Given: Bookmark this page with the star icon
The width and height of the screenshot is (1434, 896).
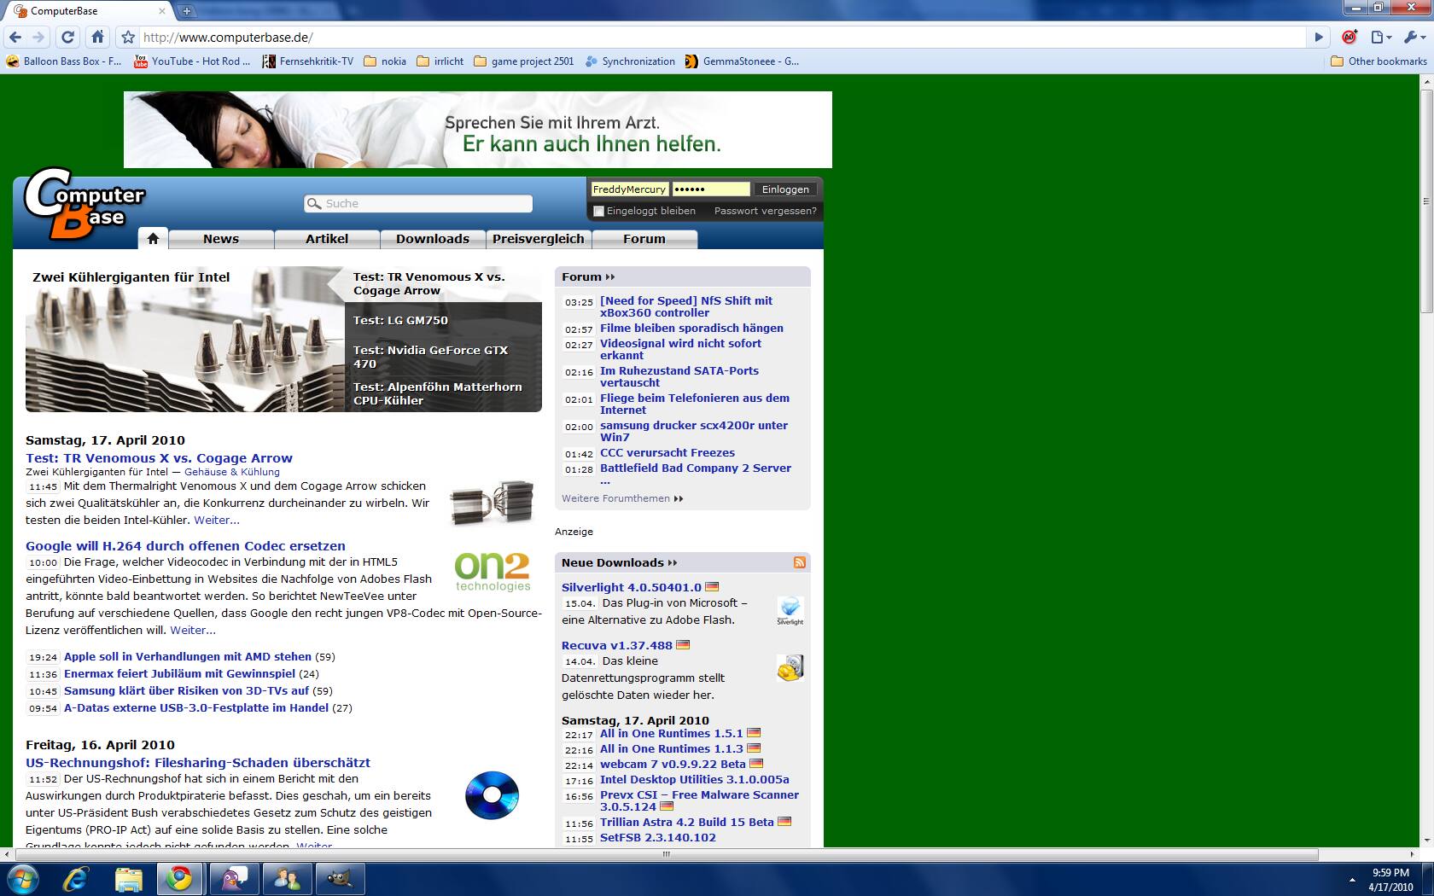Looking at the screenshot, I should click(x=128, y=38).
